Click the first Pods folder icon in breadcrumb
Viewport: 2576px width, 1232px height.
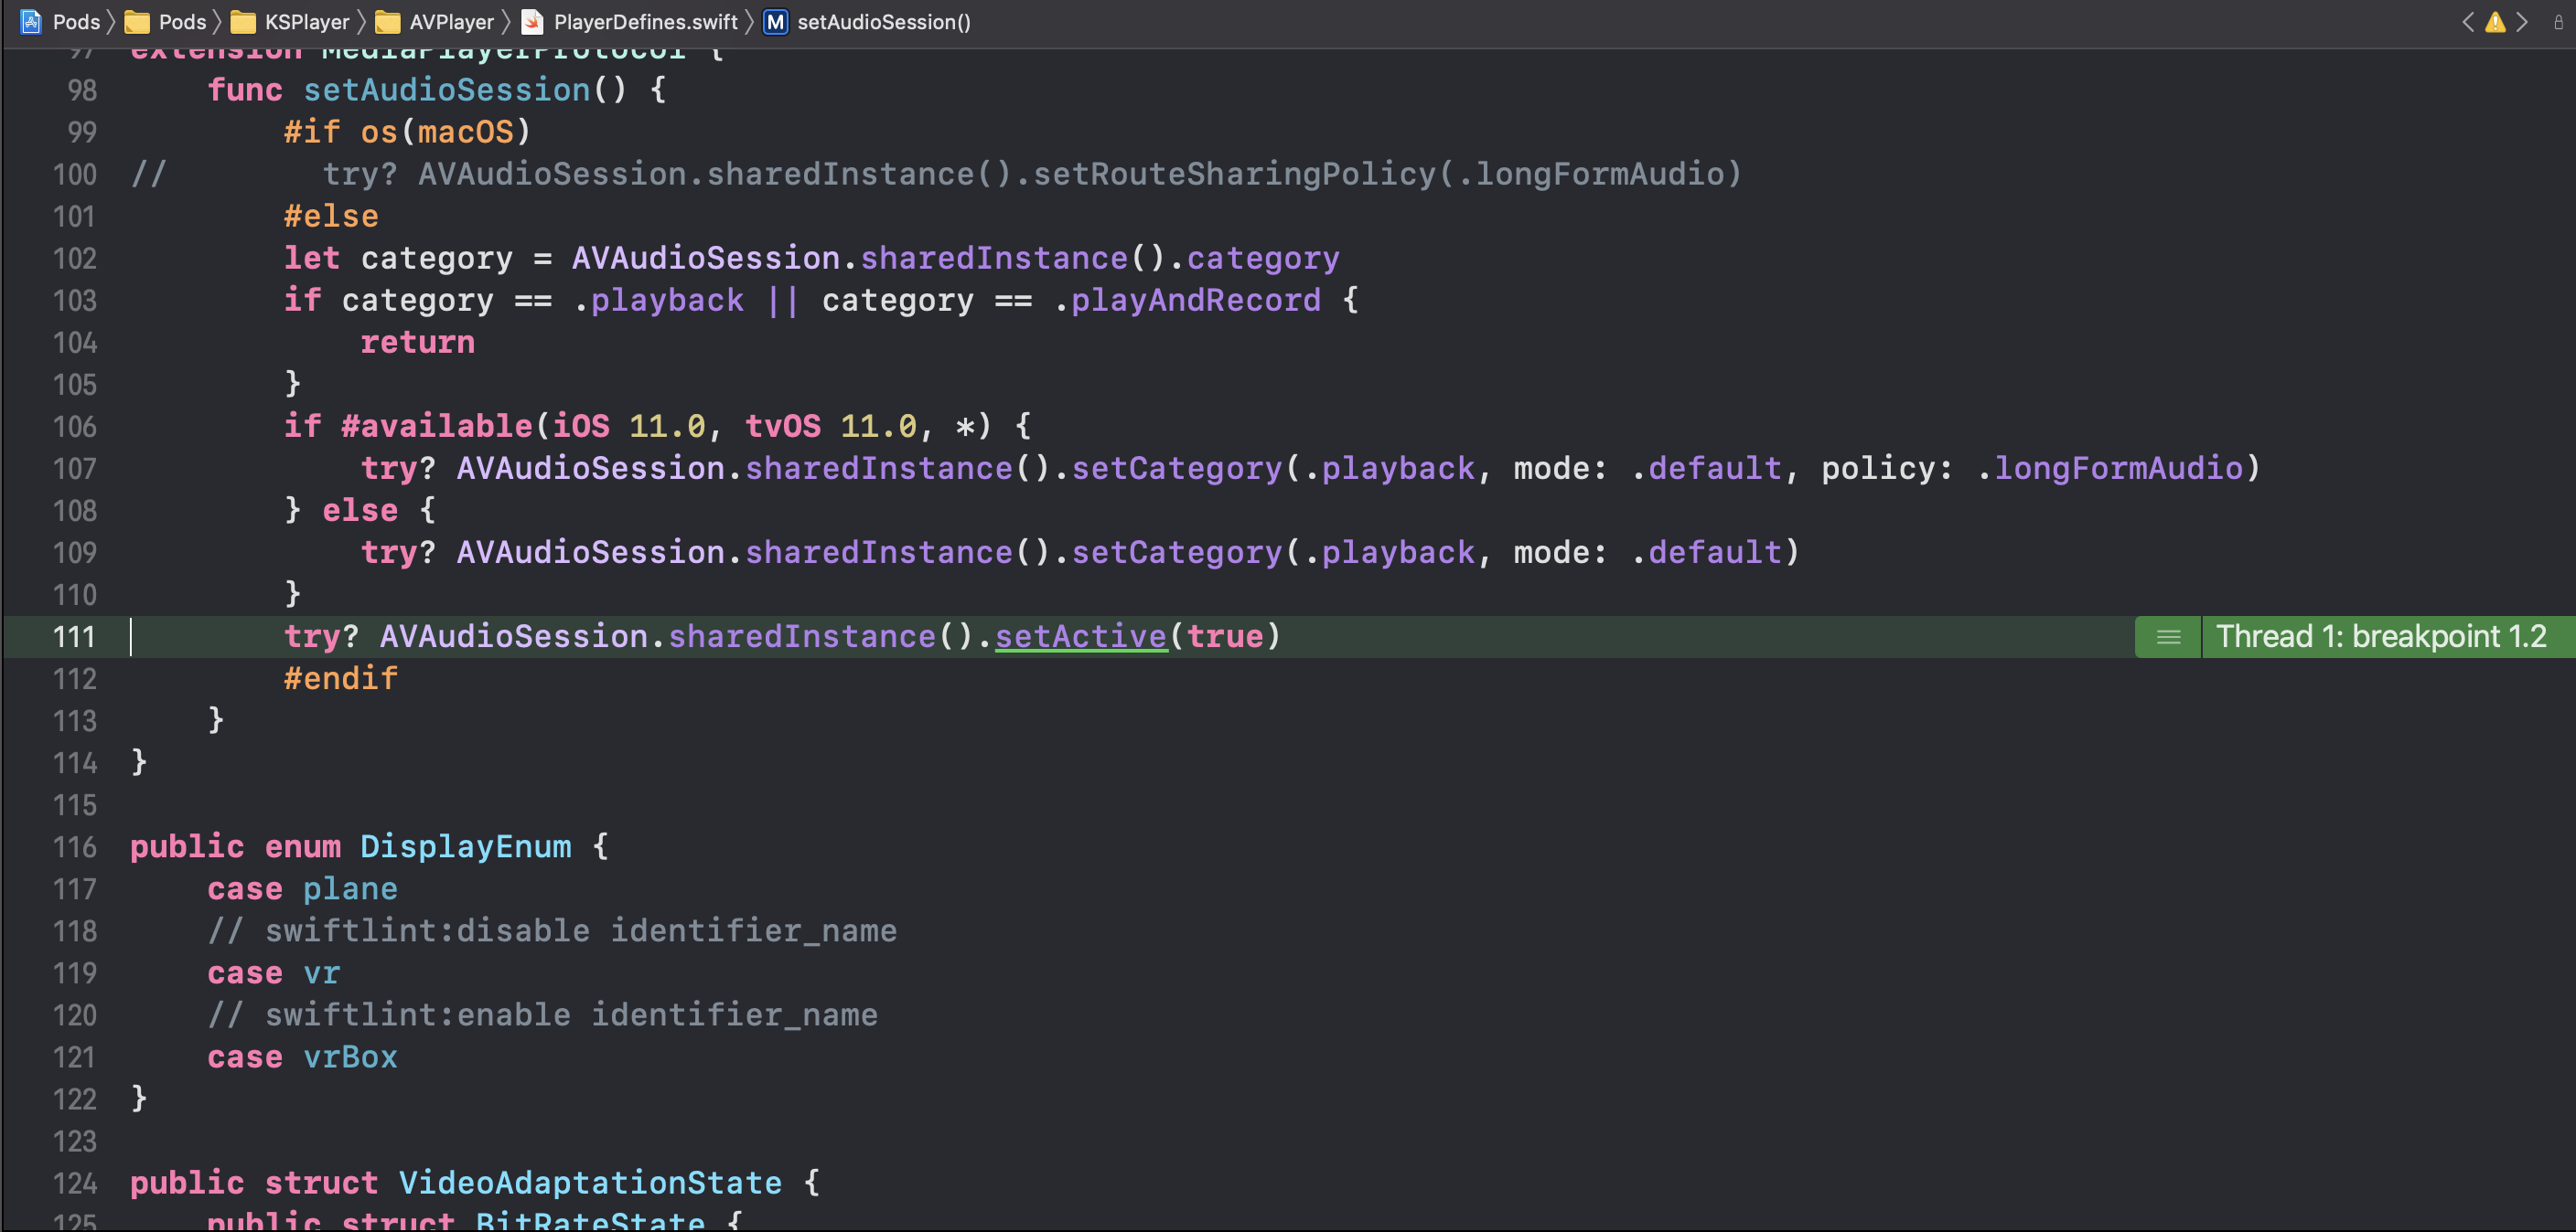[137, 22]
